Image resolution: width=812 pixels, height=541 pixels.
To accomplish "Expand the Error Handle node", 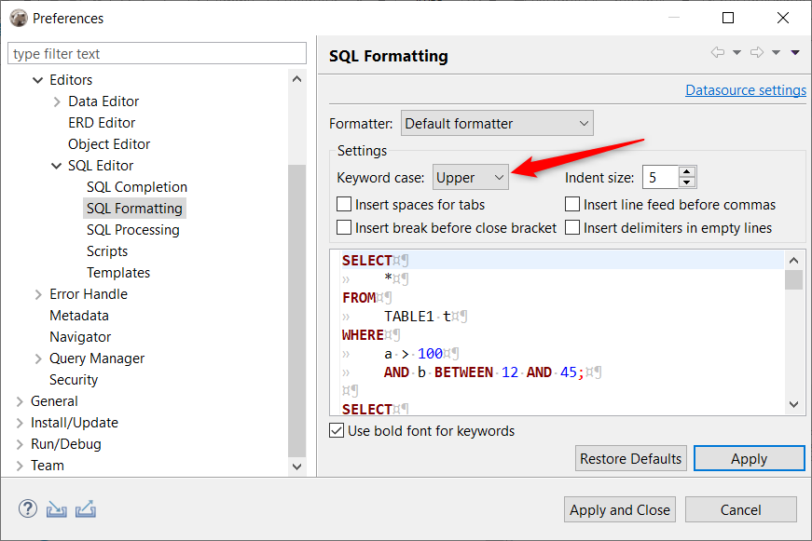I will [x=38, y=295].
